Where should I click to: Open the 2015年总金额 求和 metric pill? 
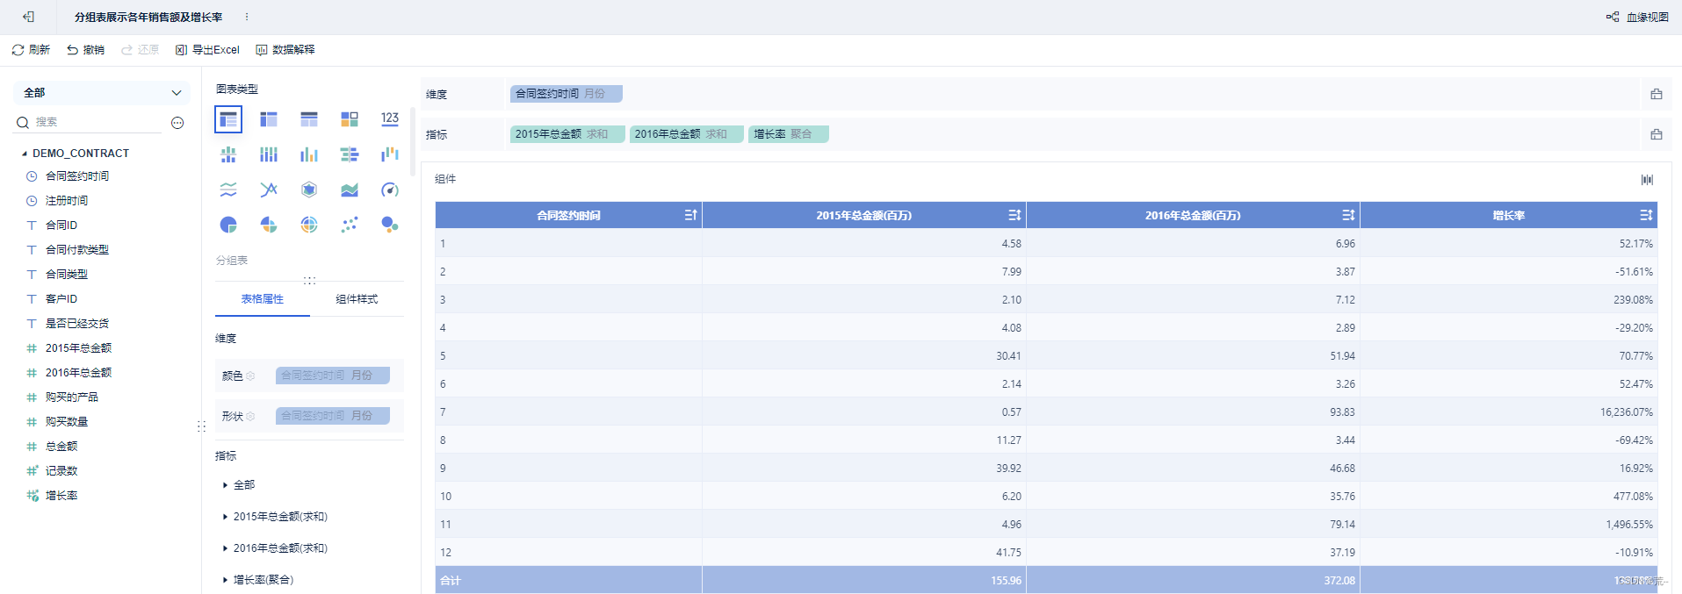(x=567, y=134)
